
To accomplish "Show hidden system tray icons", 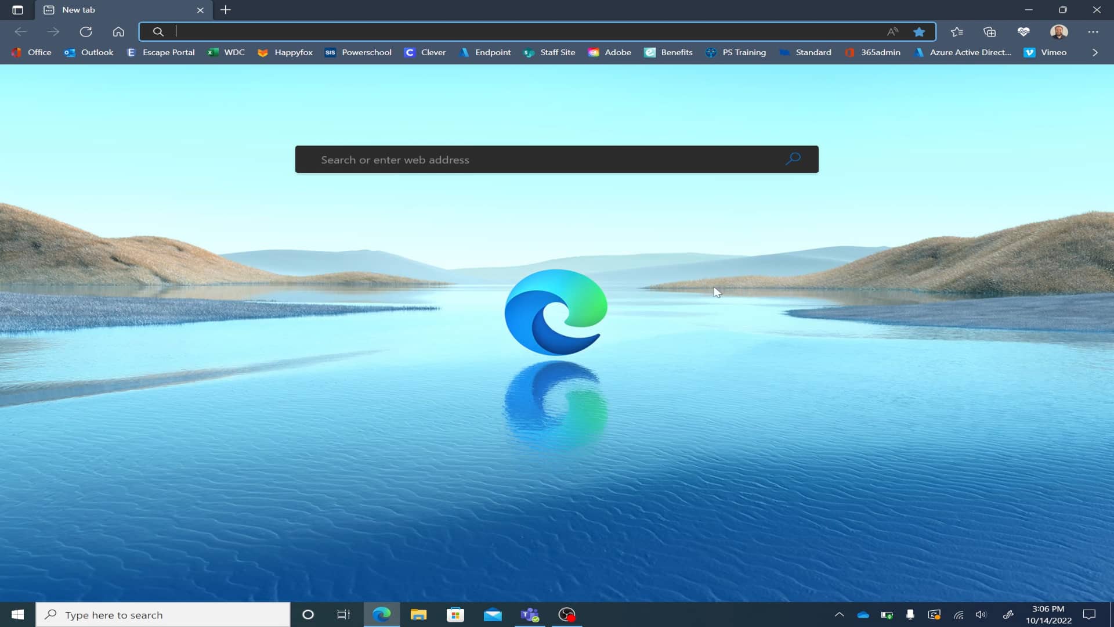I will pos(840,615).
